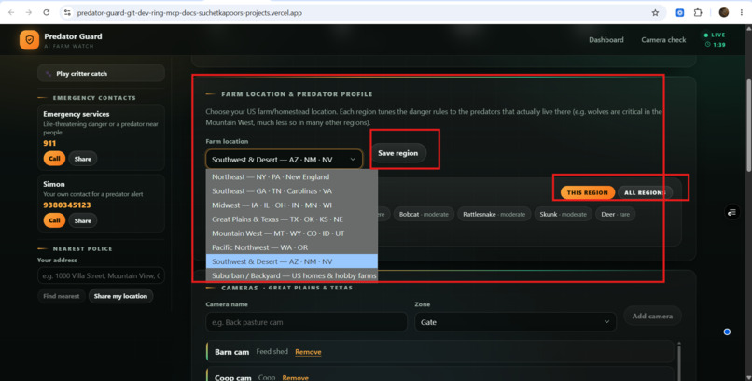Open the Extensions puzzle icon
Viewport: 752px width, 381px height.
coord(698,13)
